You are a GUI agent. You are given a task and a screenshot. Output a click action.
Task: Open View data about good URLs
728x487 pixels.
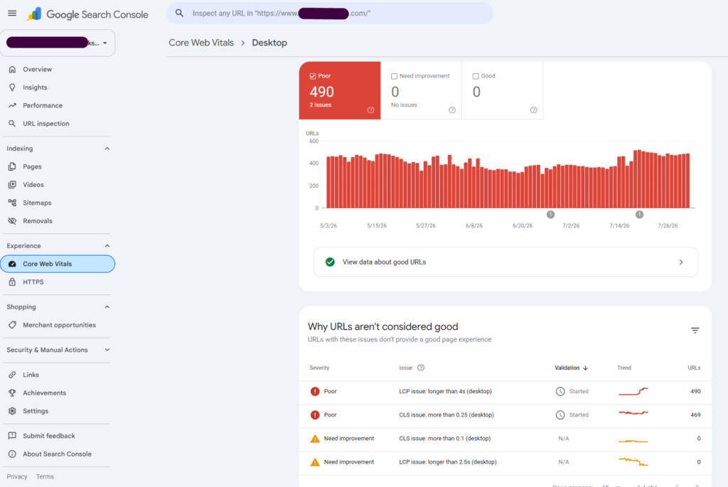pyautogui.click(x=505, y=262)
